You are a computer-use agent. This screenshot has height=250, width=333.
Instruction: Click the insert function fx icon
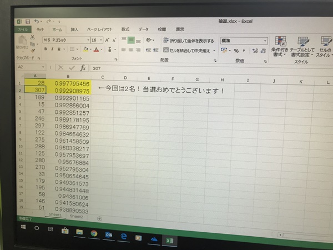click(x=83, y=67)
